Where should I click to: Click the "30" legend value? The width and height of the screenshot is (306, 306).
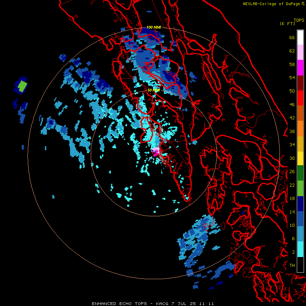(x=292, y=158)
